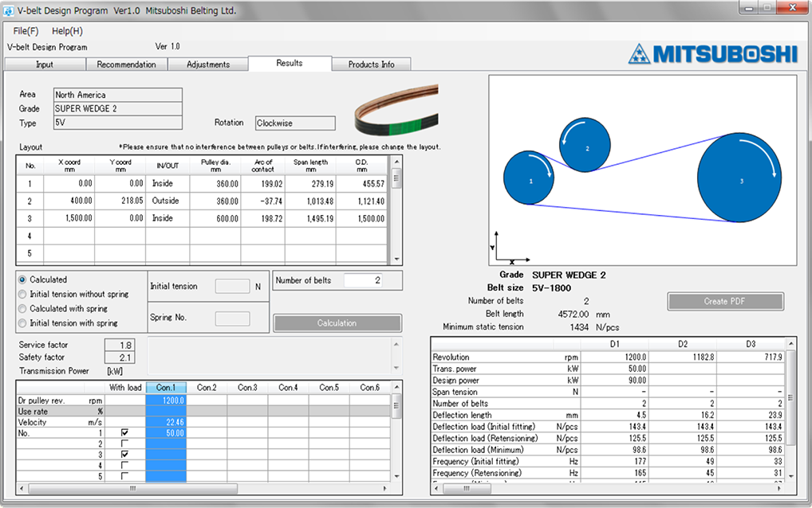
Task: Click the Spring No. input field
Action: (233, 318)
